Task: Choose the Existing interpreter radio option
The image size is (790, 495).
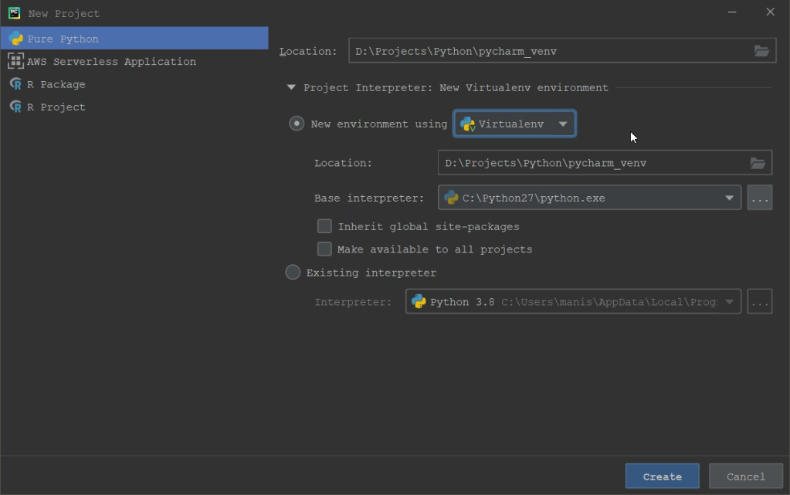Action: [x=293, y=273]
